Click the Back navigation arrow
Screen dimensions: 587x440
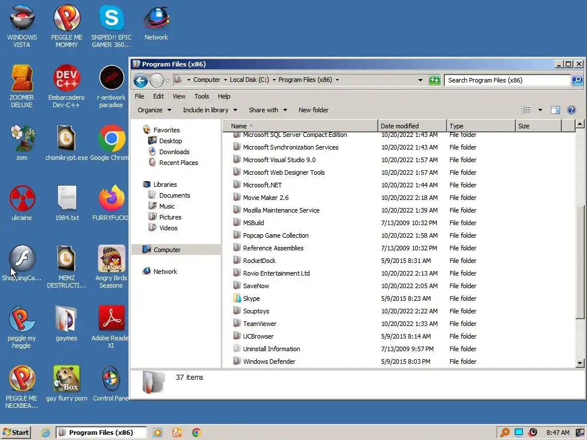pyautogui.click(x=141, y=80)
